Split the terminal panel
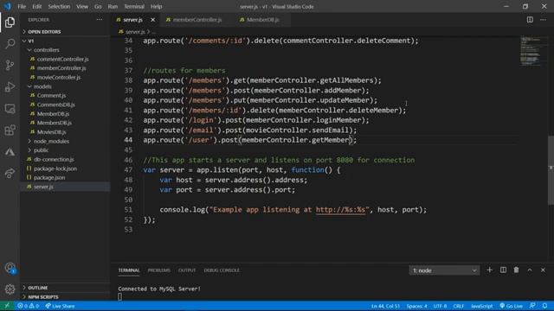The image size is (554, 311). click(503, 270)
